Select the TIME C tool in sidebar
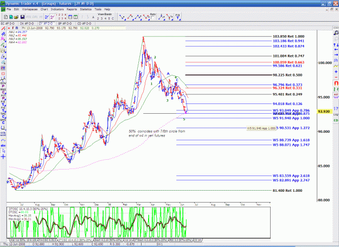The width and height of the screenshot is (339, 247). (x=3, y=115)
